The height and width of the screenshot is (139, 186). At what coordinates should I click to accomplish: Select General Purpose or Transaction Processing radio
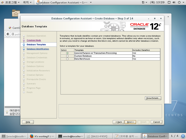[x=67, y=53]
